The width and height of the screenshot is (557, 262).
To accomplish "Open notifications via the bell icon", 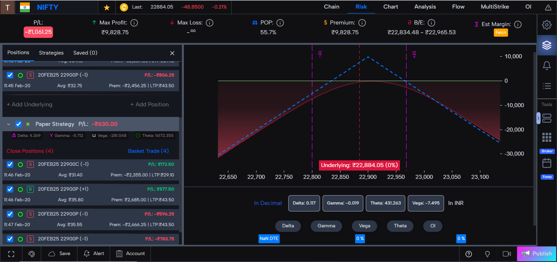I will pyautogui.click(x=547, y=65).
